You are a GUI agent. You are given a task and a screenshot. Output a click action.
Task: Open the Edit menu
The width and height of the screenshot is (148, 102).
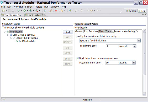(9, 7)
